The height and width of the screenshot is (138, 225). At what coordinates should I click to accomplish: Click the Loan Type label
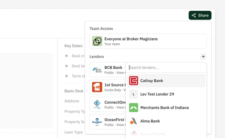click(x=74, y=132)
